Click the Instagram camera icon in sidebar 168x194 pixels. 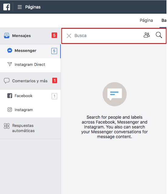(x=10, y=110)
